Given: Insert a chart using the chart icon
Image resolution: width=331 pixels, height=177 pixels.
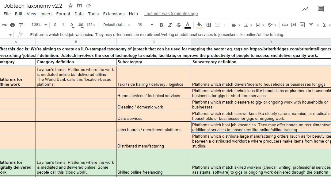Looking at the screenshot, I should point(302,25).
